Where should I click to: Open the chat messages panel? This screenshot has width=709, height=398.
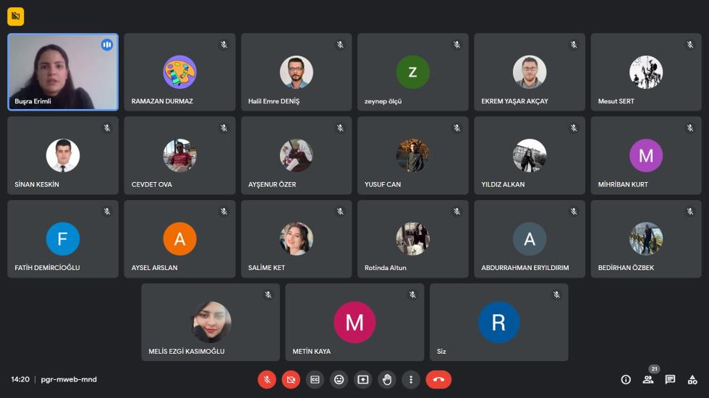(x=670, y=379)
